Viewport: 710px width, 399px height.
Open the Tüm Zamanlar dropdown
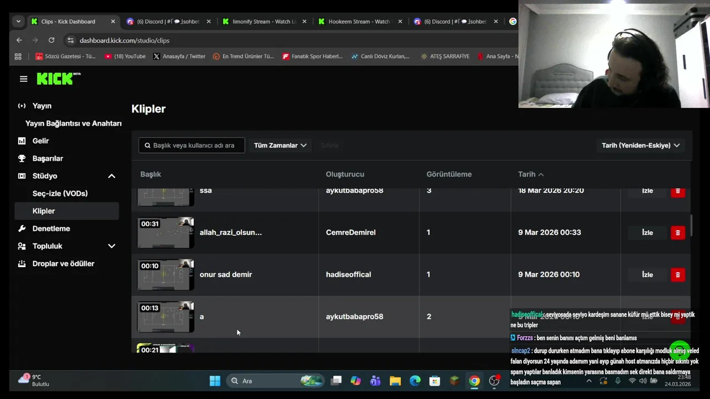click(280, 145)
